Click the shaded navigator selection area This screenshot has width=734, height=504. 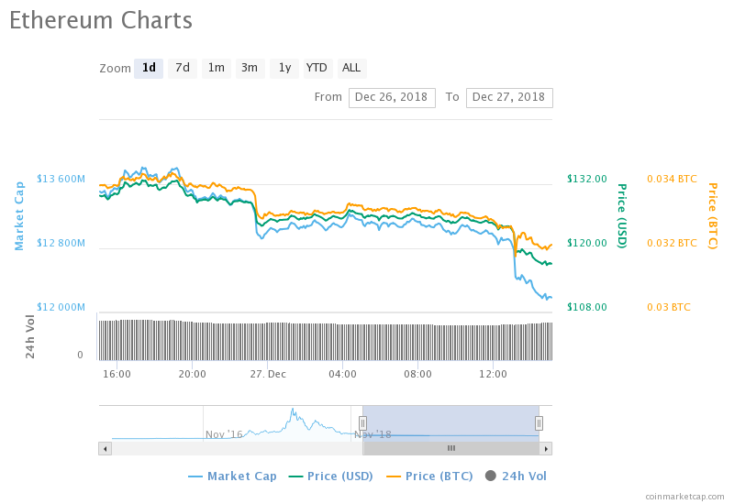click(x=450, y=422)
